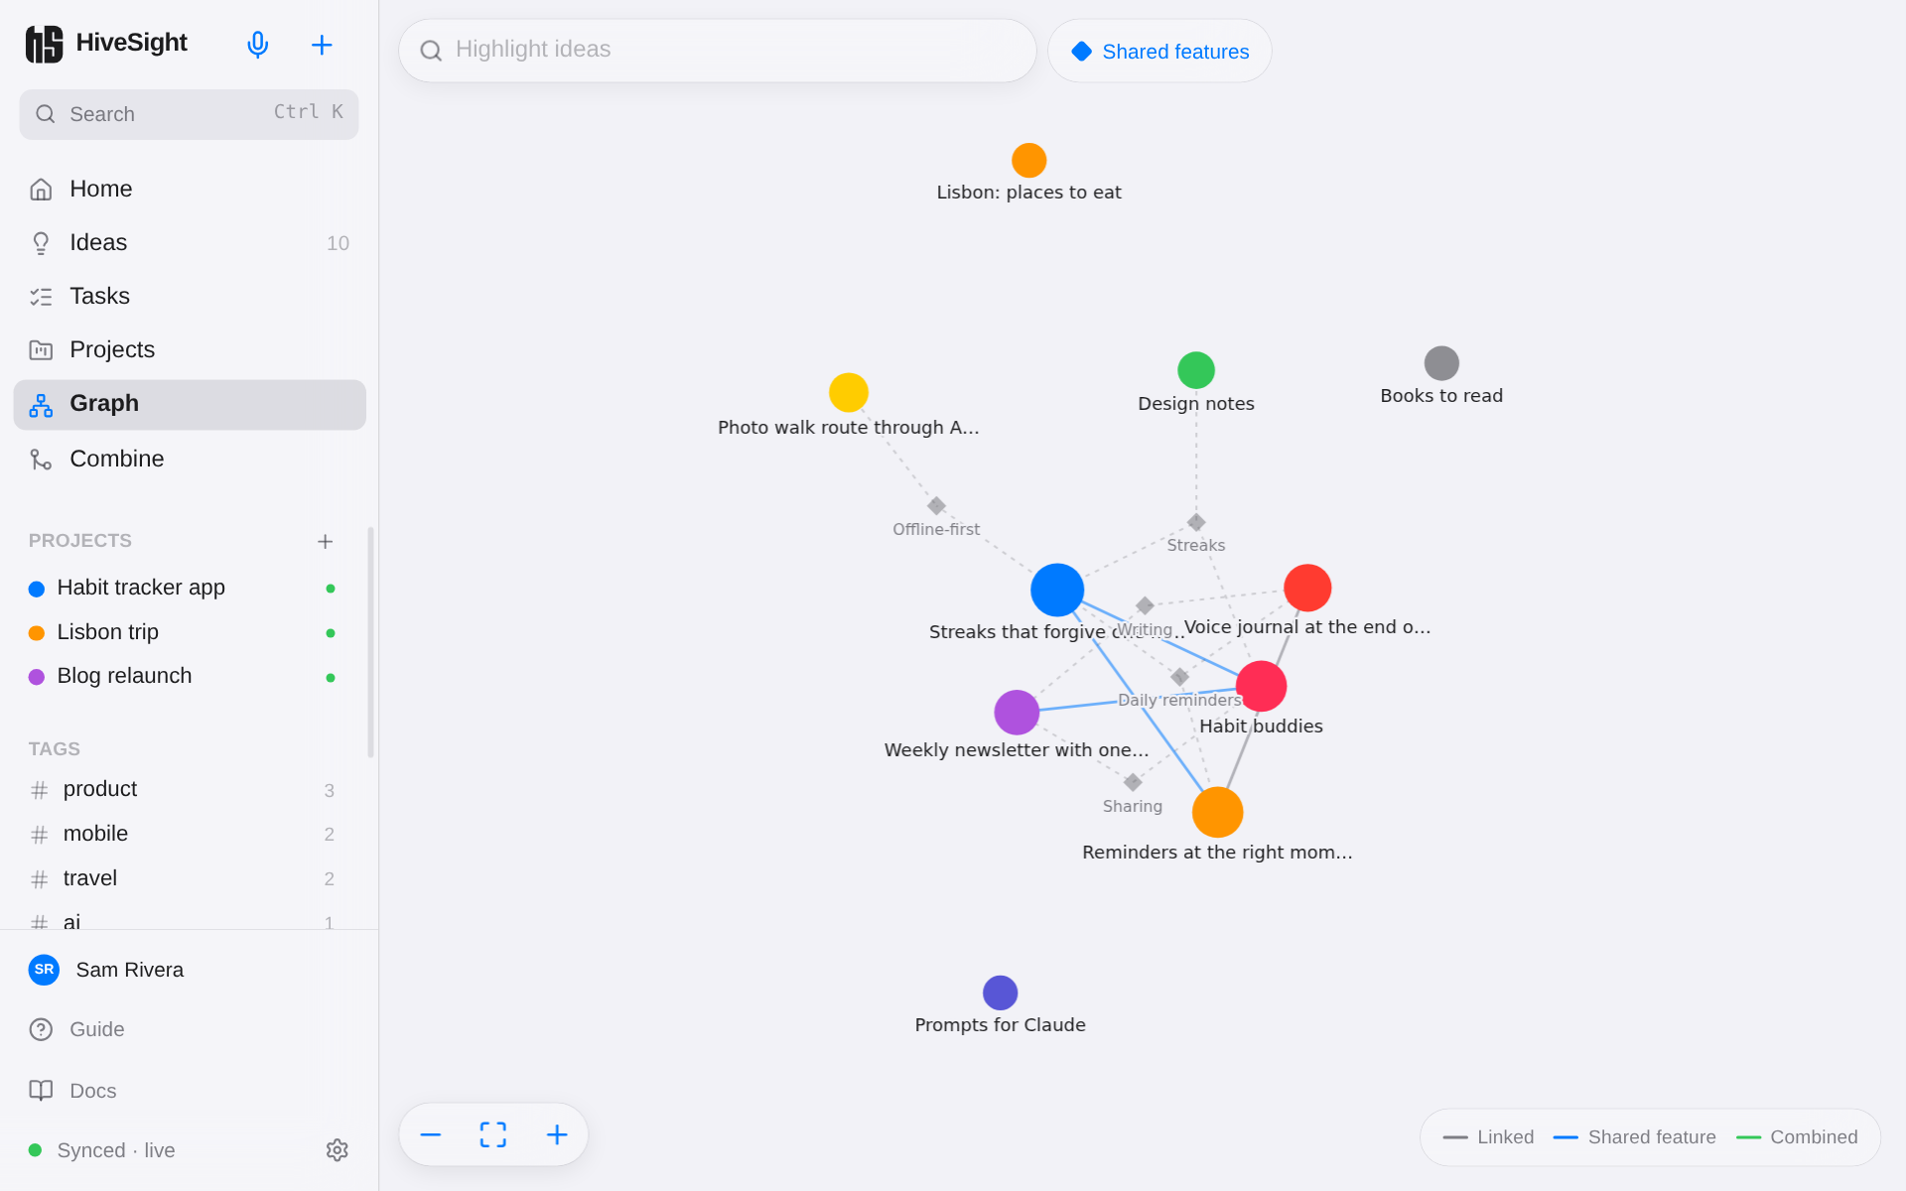Filter by the product tag
The height and width of the screenshot is (1191, 1906).
(184, 790)
